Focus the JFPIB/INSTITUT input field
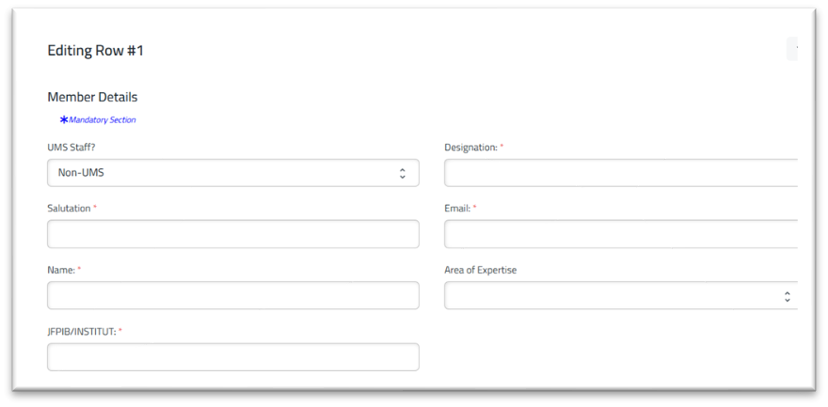 [x=233, y=357]
